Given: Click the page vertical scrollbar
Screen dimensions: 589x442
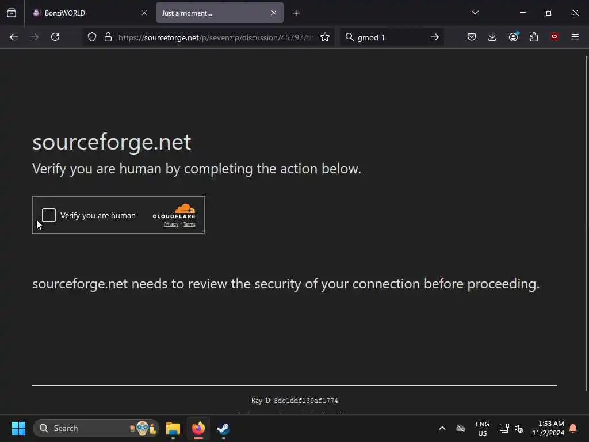Looking at the screenshot, I should [586, 224].
